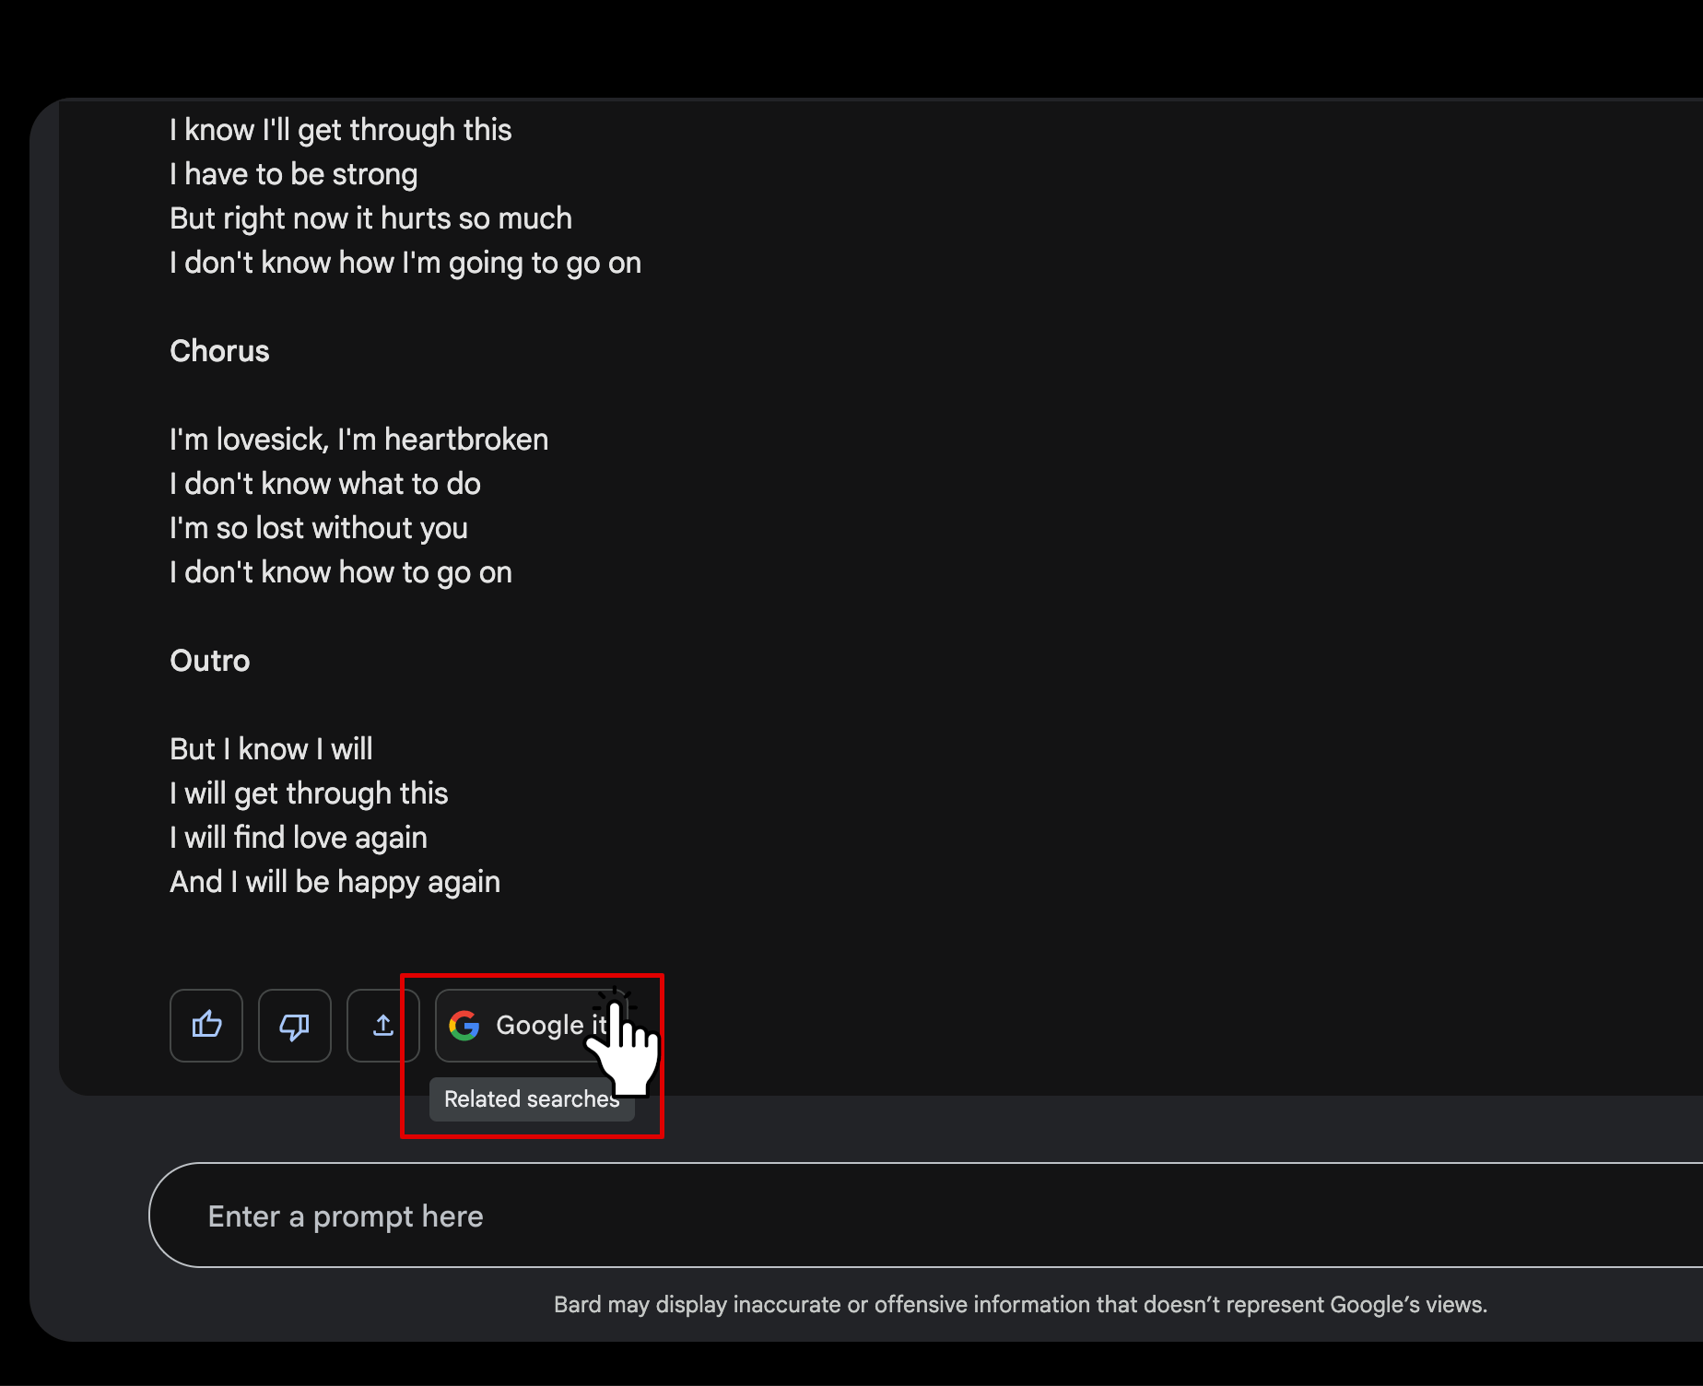Screen dimensions: 1703x1386
Task: Click the line I will find love again
Action: pyautogui.click(x=298, y=838)
